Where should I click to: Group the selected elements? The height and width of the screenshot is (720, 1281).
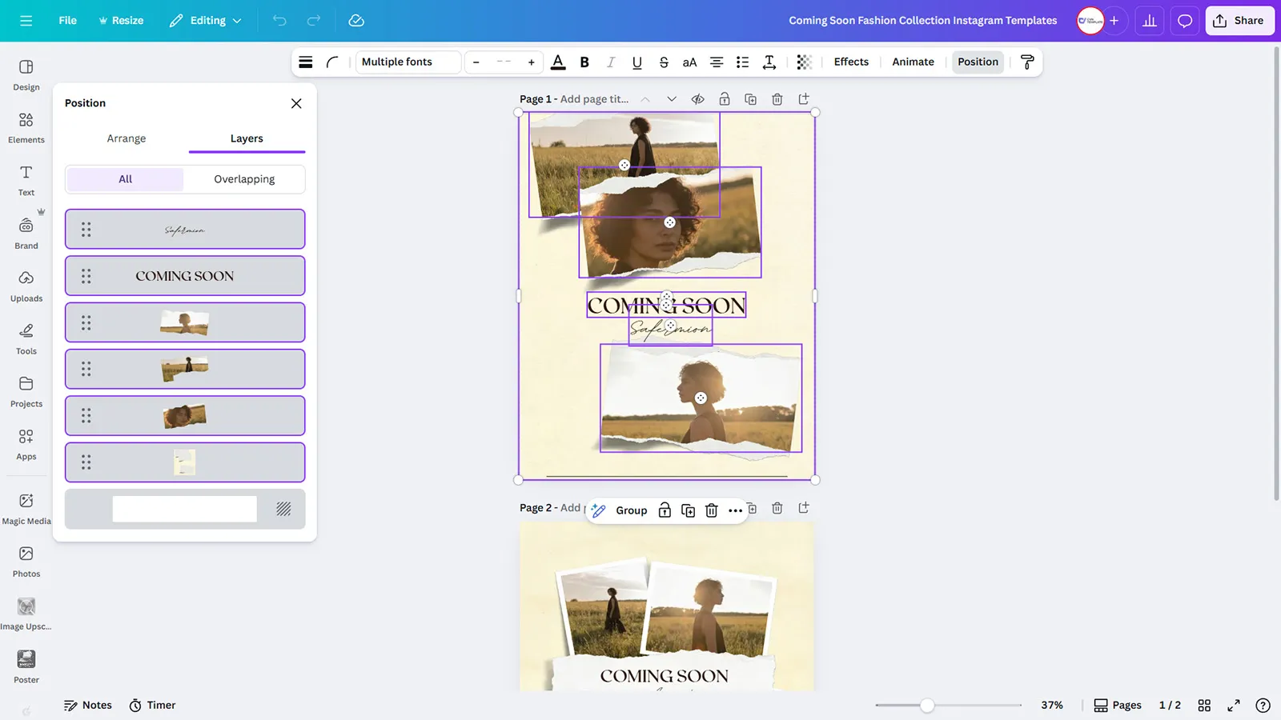tap(631, 510)
